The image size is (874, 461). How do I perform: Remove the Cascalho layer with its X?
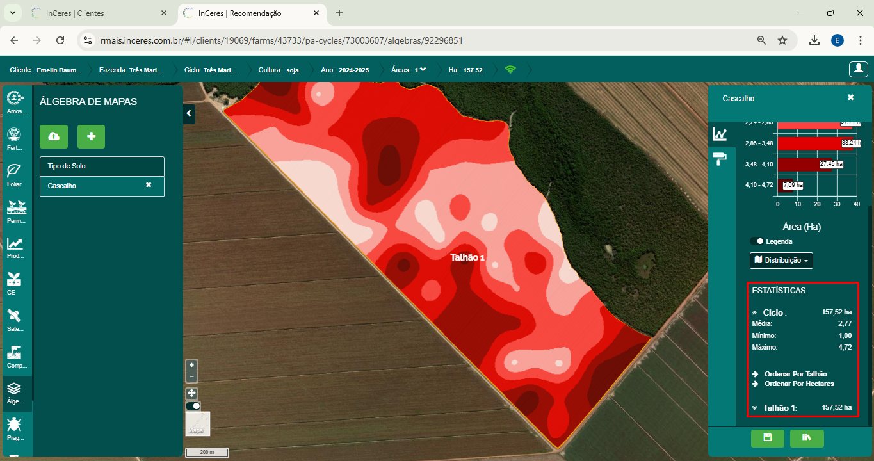coord(149,185)
